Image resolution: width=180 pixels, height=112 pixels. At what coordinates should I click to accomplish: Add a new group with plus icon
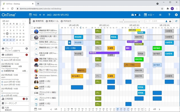point(27,49)
